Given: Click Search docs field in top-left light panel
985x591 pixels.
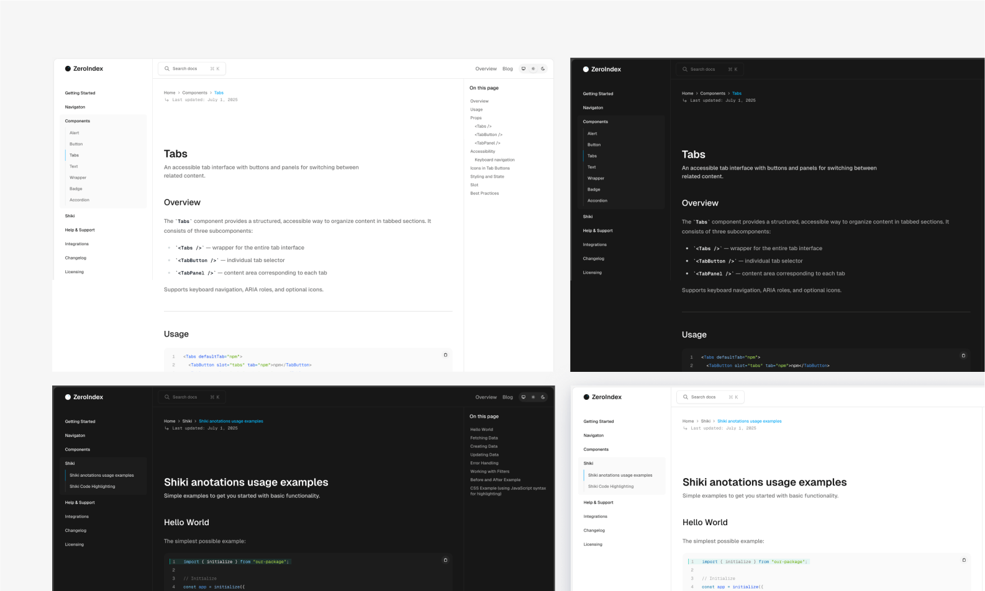Looking at the screenshot, I should click(x=191, y=69).
